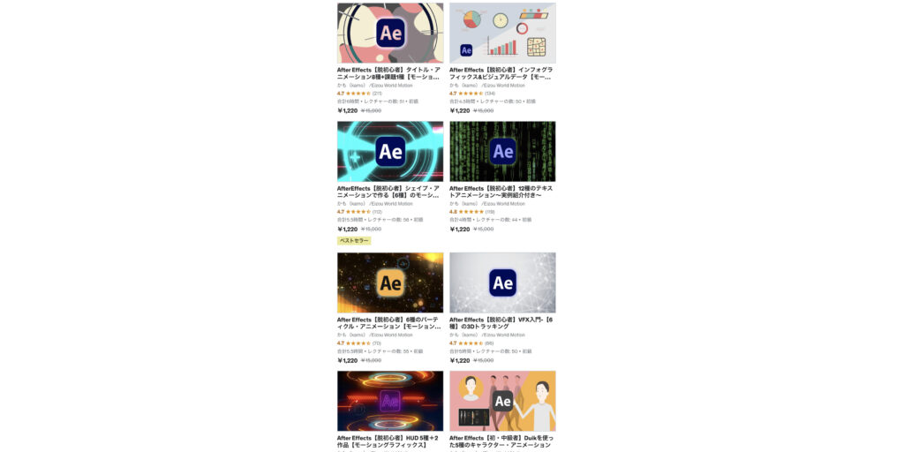Click the title 'シェイプ・アニメーションで作る【6種】'

(x=388, y=192)
